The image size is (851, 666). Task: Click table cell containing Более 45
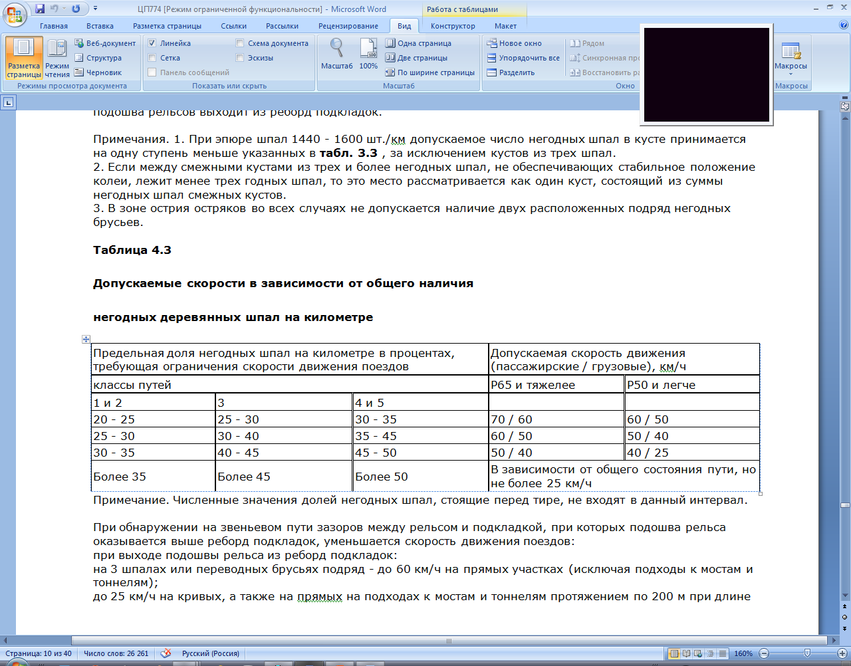(284, 477)
